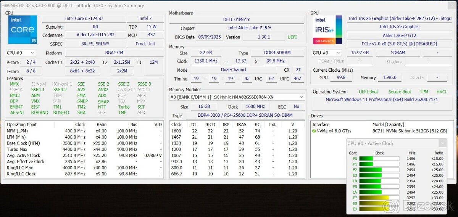Click the DELL 01M61Y motherboard field
This screenshot has width=458, height=217.
(x=236, y=19)
